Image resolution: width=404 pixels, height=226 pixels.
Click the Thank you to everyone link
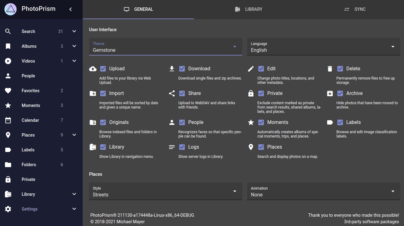[354, 215]
